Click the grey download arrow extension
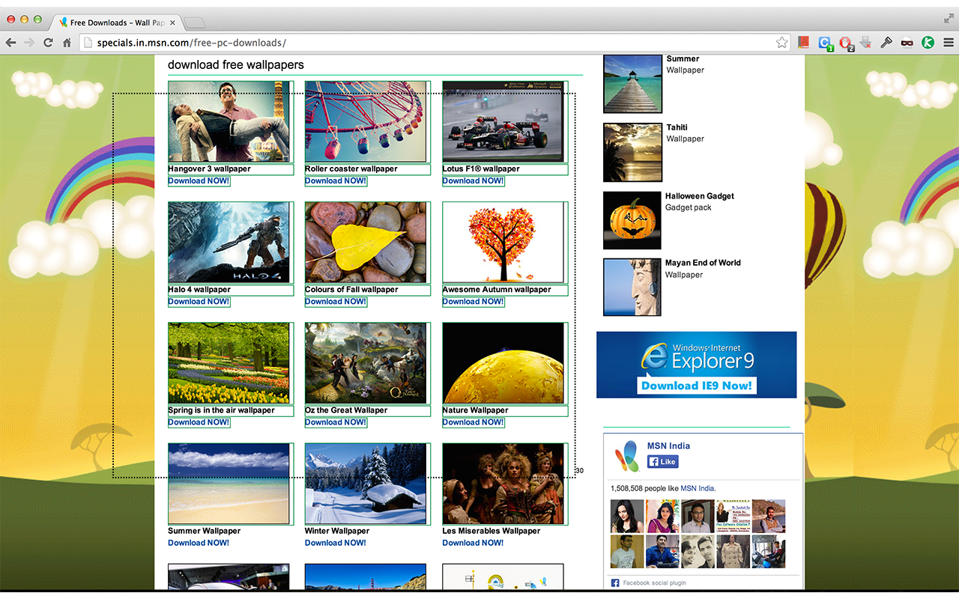 pos(866,43)
